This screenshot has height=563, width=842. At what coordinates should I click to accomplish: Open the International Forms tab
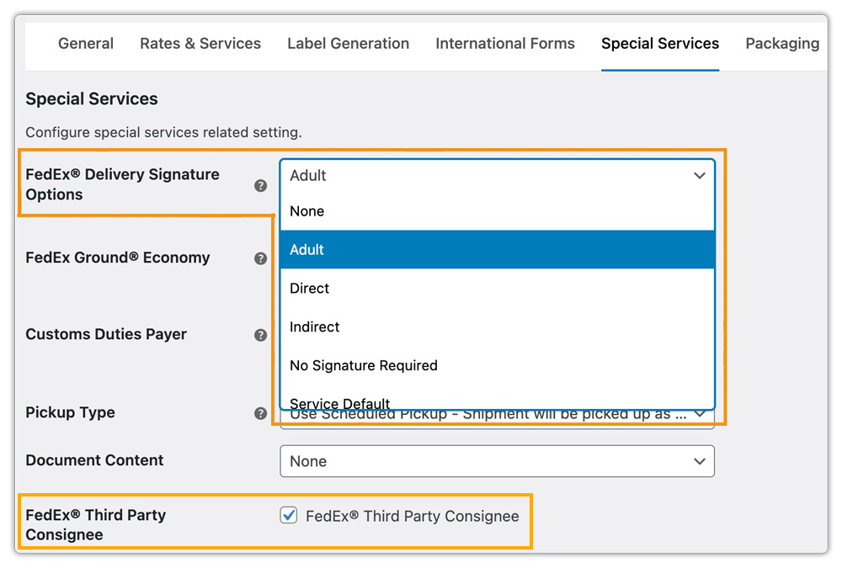[504, 43]
